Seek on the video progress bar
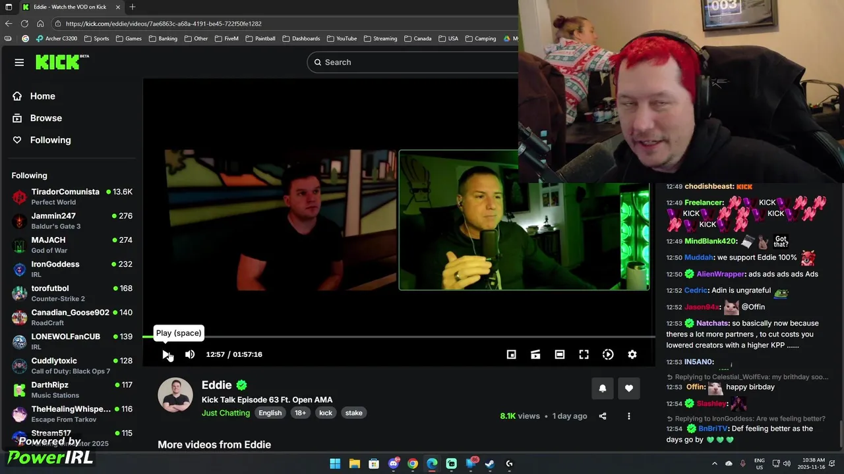Image resolution: width=844 pixels, height=474 pixels. click(x=398, y=336)
